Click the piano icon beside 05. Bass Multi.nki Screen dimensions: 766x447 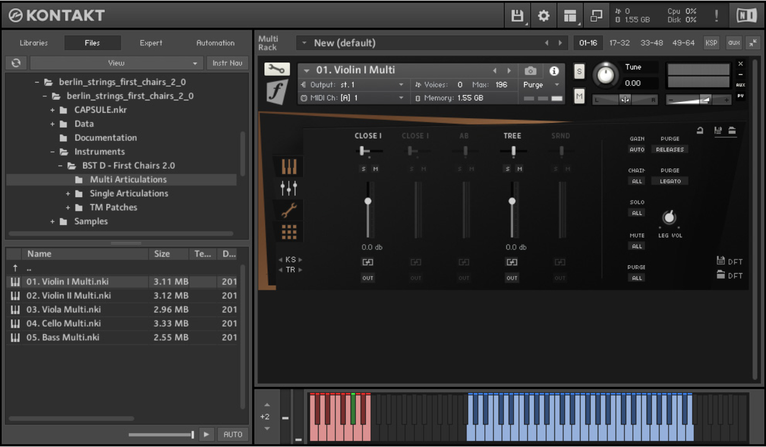coord(16,338)
